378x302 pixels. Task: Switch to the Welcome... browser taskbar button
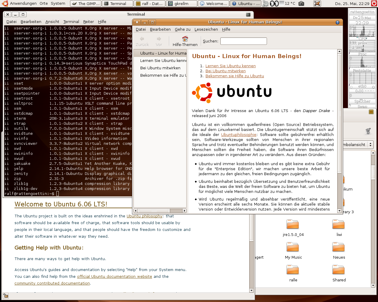214,4
